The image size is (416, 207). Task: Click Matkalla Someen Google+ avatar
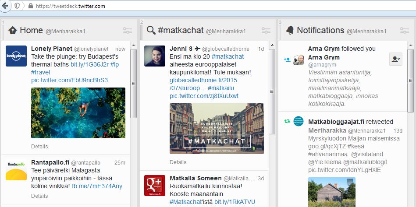[155, 186]
